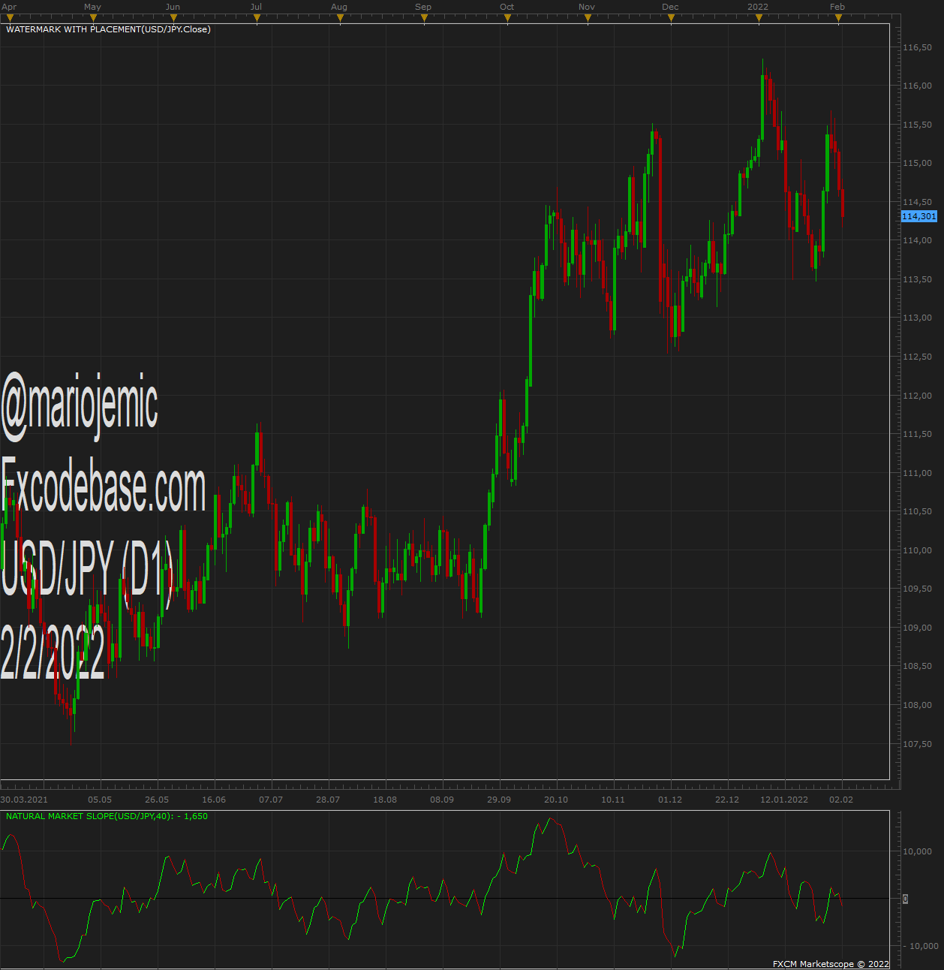Click the 109,00 price axis label
This screenshot has height=970, width=944.
click(x=918, y=628)
